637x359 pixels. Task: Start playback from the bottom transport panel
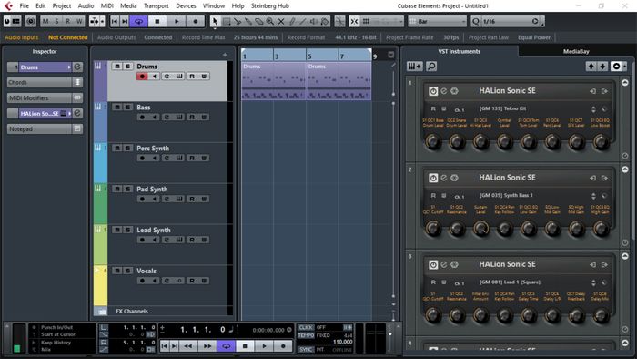click(265, 346)
